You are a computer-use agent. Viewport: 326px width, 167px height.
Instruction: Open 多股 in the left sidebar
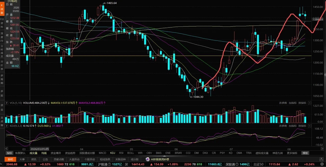[x=2, y=93]
